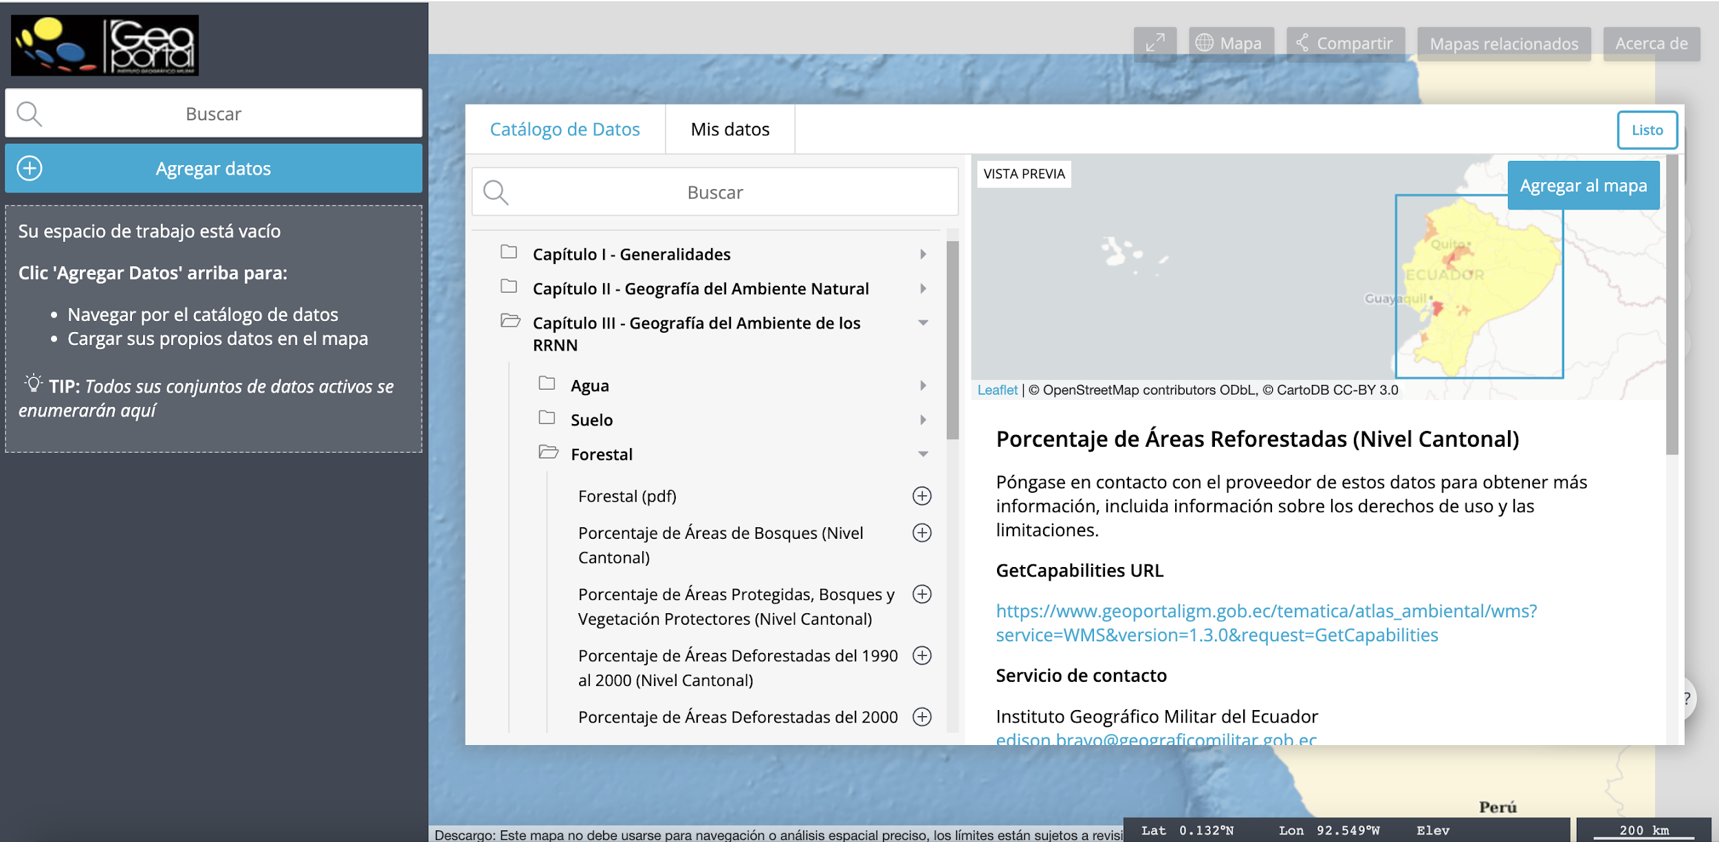Add Porcentaje de Áreas de Bosques layer
This screenshot has width=1719, height=842.
click(x=921, y=533)
